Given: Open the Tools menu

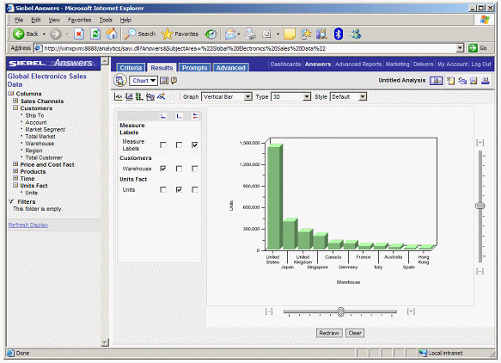Looking at the screenshot, I should (x=106, y=20).
